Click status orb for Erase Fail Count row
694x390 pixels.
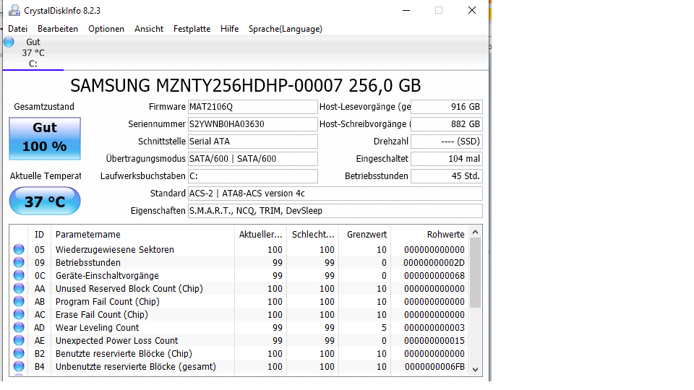click(19, 314)
